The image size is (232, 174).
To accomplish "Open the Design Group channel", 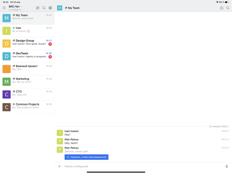I will pos(27,43).
